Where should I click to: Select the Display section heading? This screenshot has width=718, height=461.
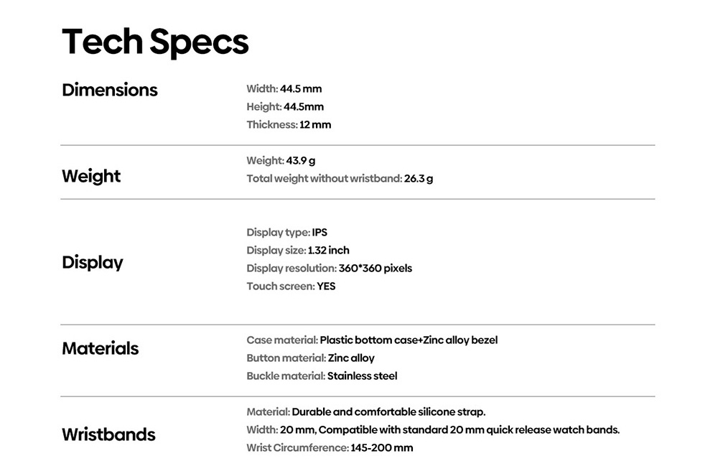[93, 262]
